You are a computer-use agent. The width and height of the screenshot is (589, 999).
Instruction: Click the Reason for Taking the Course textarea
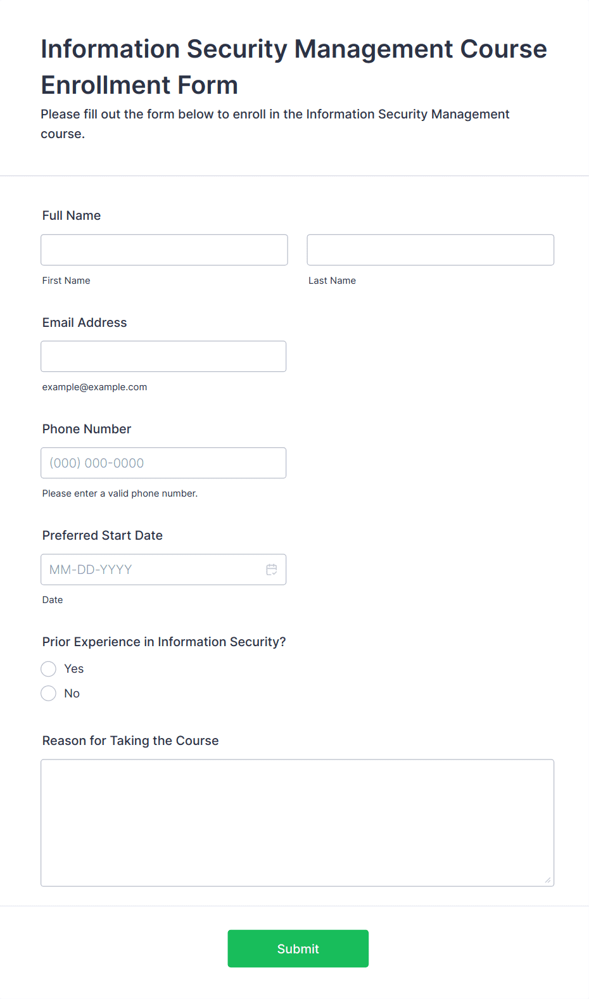pos(298,822)
